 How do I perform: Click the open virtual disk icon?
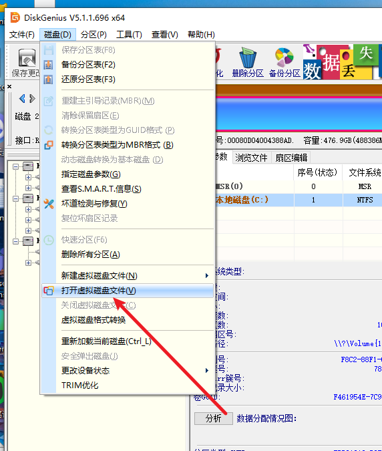(49, 291)
